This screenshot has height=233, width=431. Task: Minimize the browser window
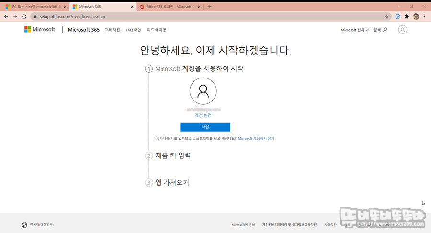point(399,6)
